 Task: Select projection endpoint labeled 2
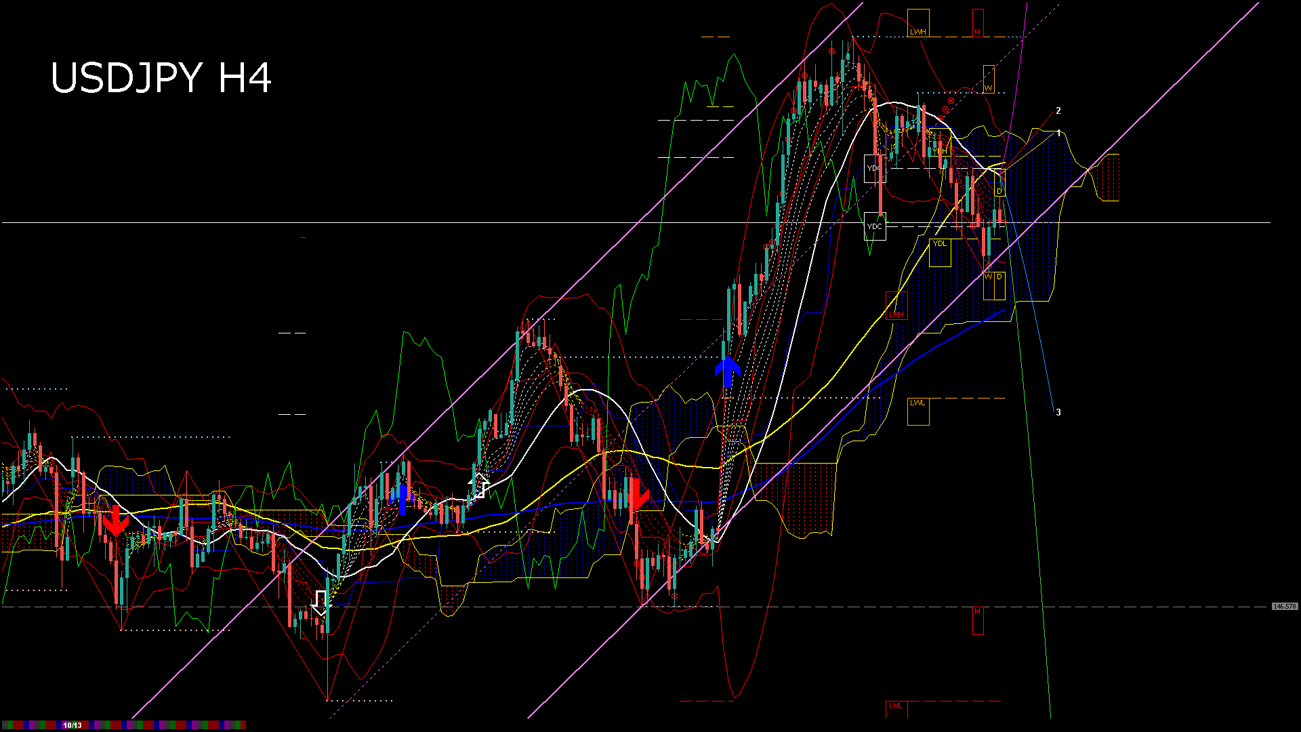pos(1058,110)
